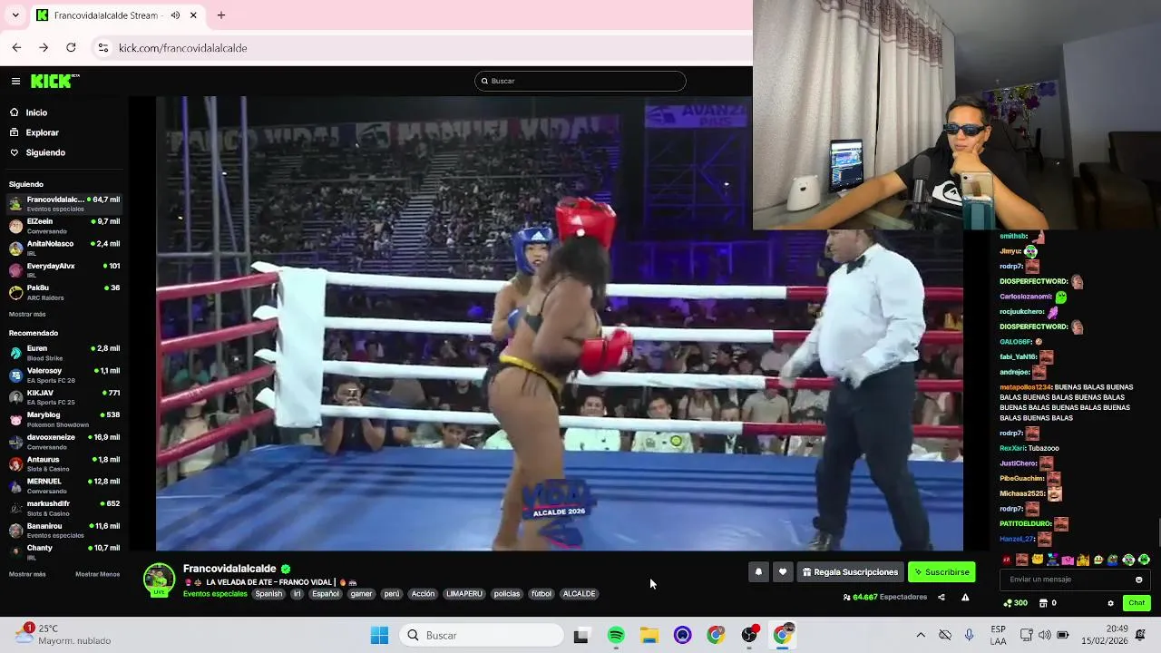The width and height of the screenshot is (1161, 653).
Task: Click Regala Suscripciones button
Action: 850,572
